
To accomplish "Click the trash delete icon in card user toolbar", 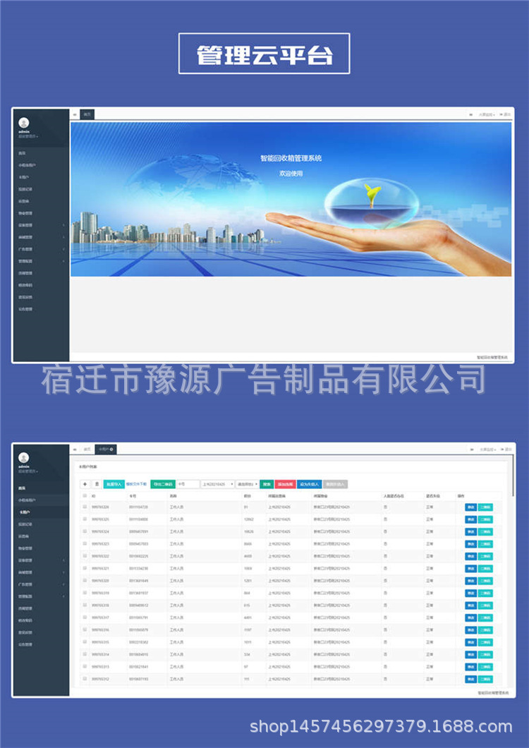I will [97, 484].
